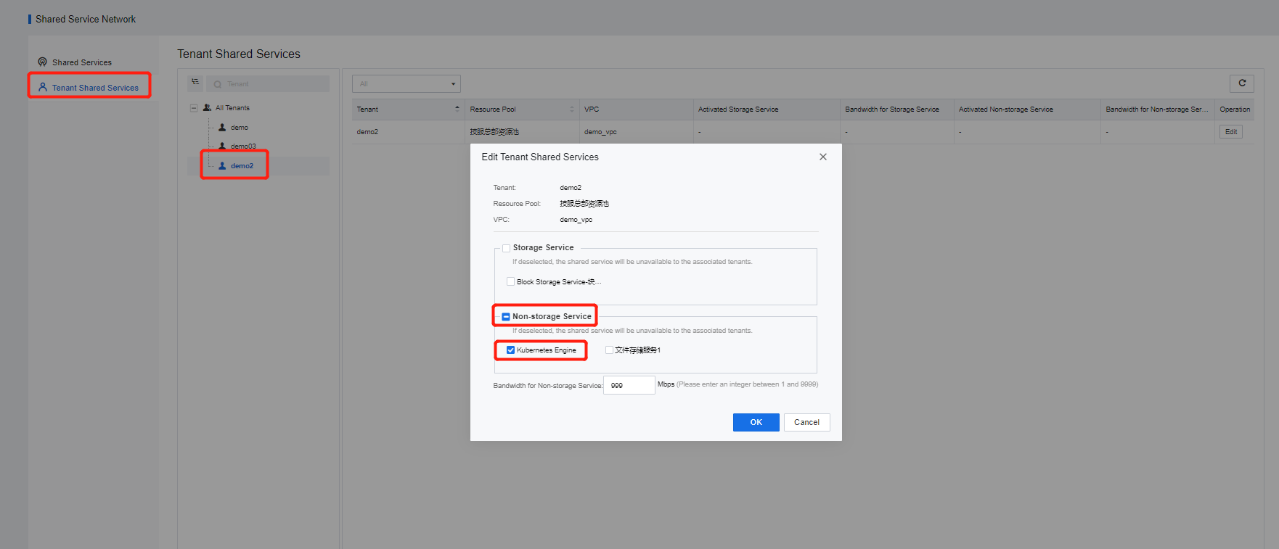Open Tenant Shared Services in the sidebar

pyautogui.click(x=94, y=88)
